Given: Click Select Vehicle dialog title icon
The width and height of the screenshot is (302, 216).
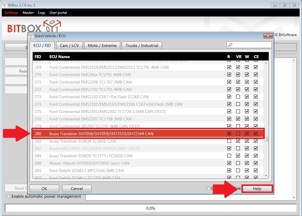Looking at the screenshot, I should point(31,36).
